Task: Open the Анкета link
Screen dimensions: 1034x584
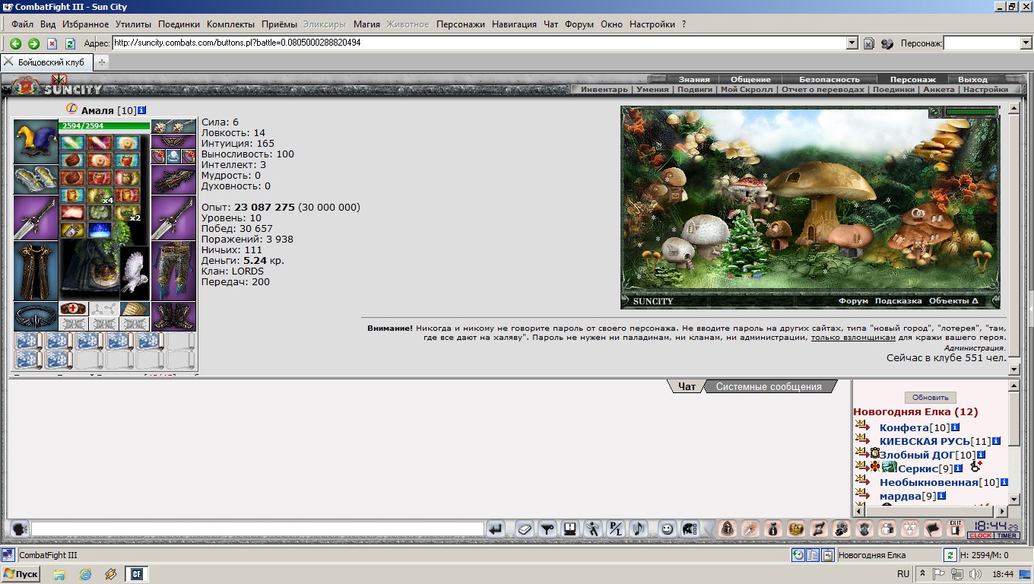Action: [938, 89]
